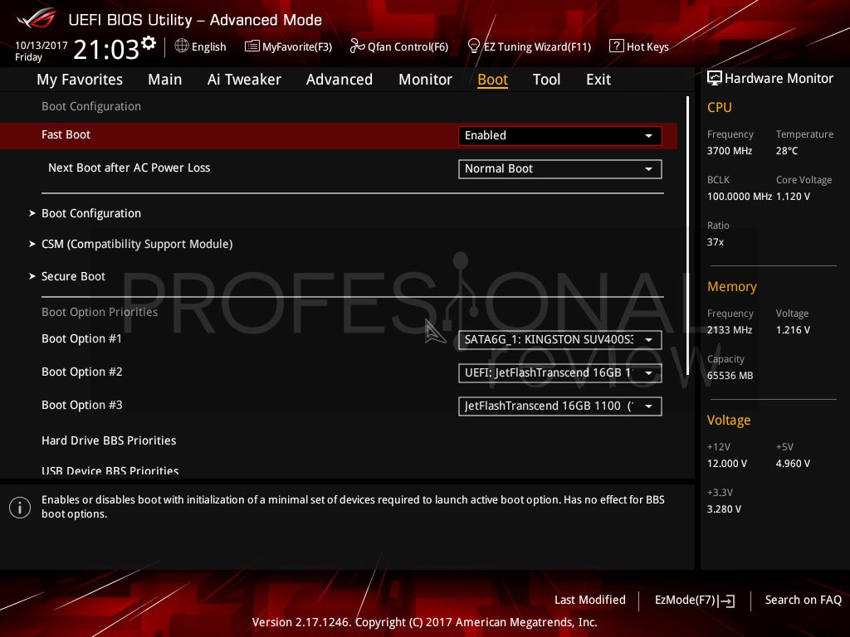Viewport: 850px width, 637px height.
Task: Click the ROG logo at top left
Action: [37, 18]
